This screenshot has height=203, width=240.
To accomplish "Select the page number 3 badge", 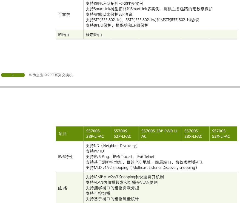I will click(13, 75).
